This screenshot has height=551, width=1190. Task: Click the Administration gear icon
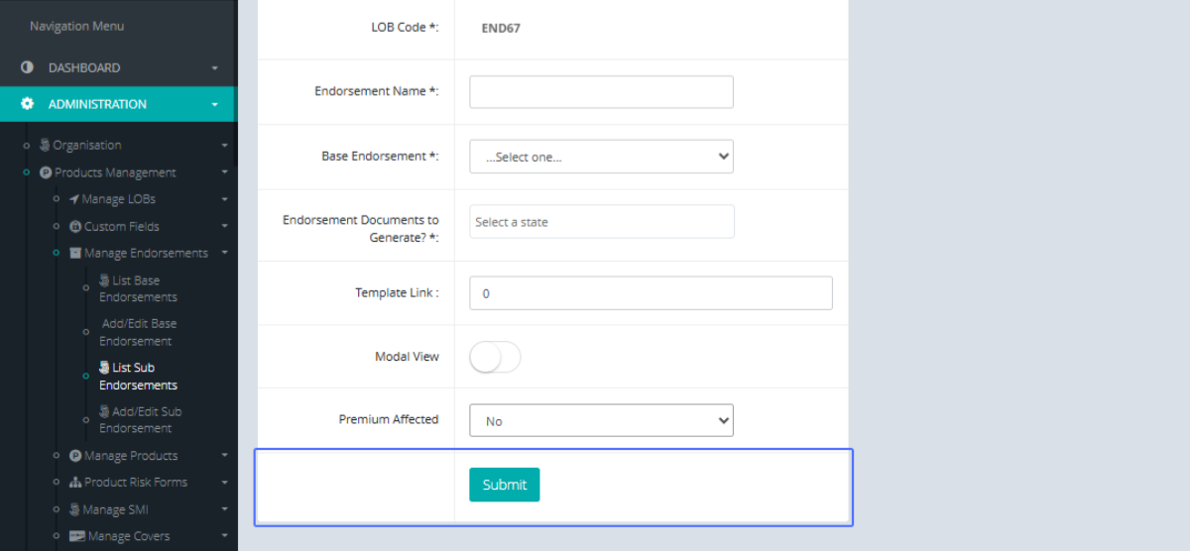coord(28,104)
